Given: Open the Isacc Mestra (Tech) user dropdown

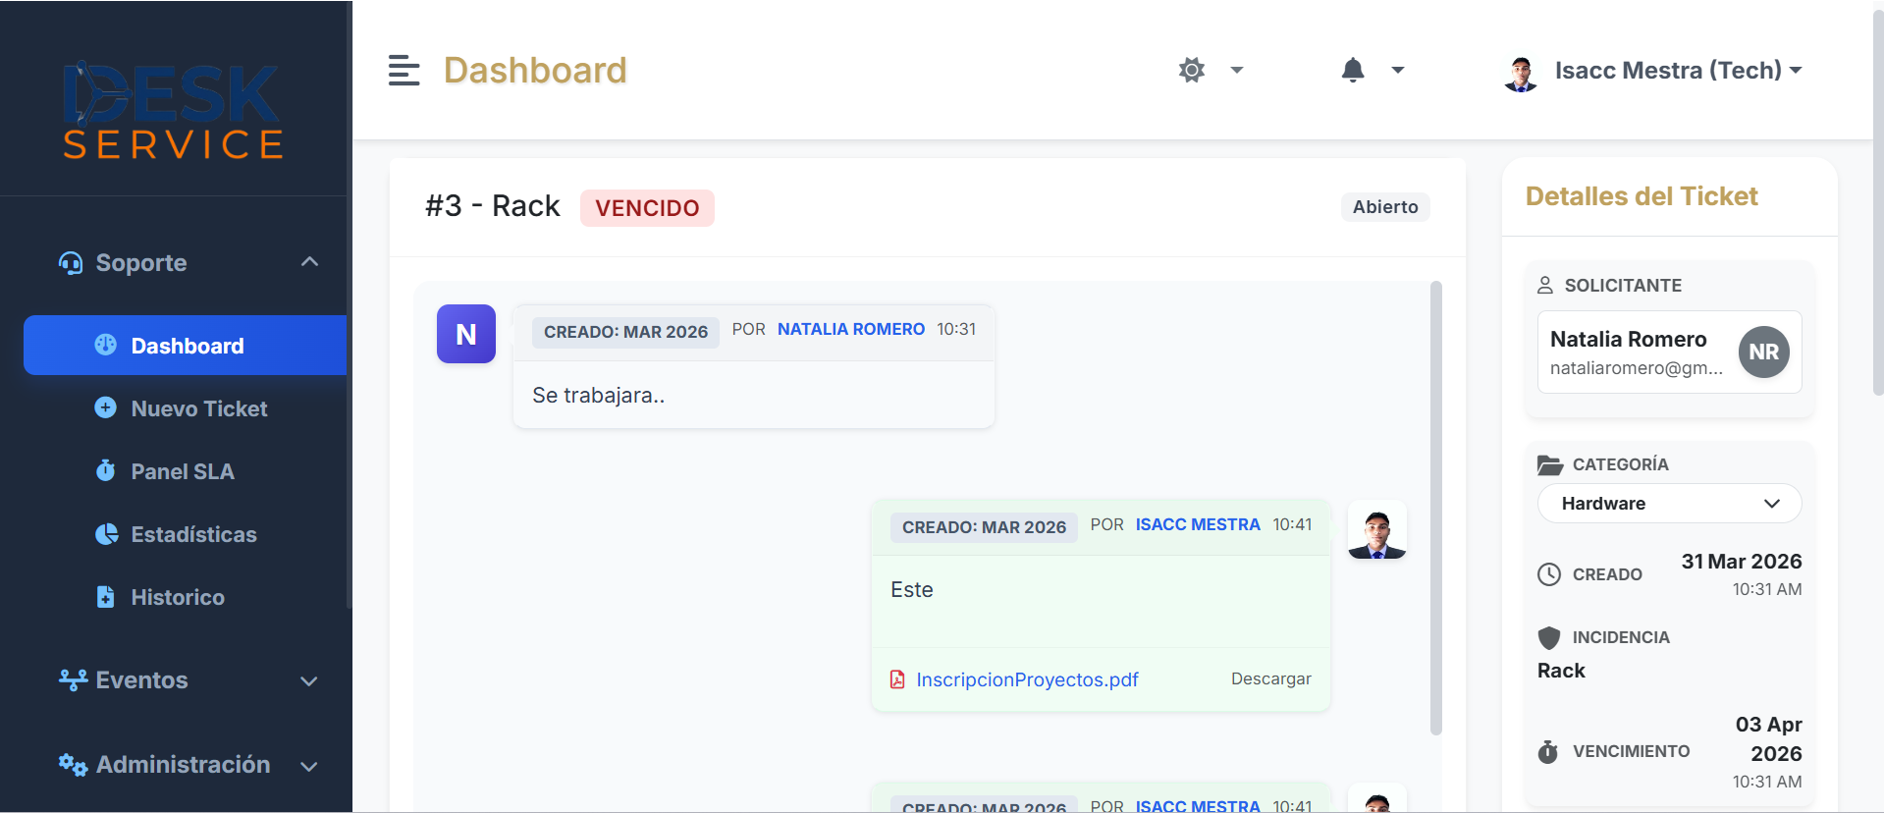Looking at the screenshot, I should [x=1679, y=71].
